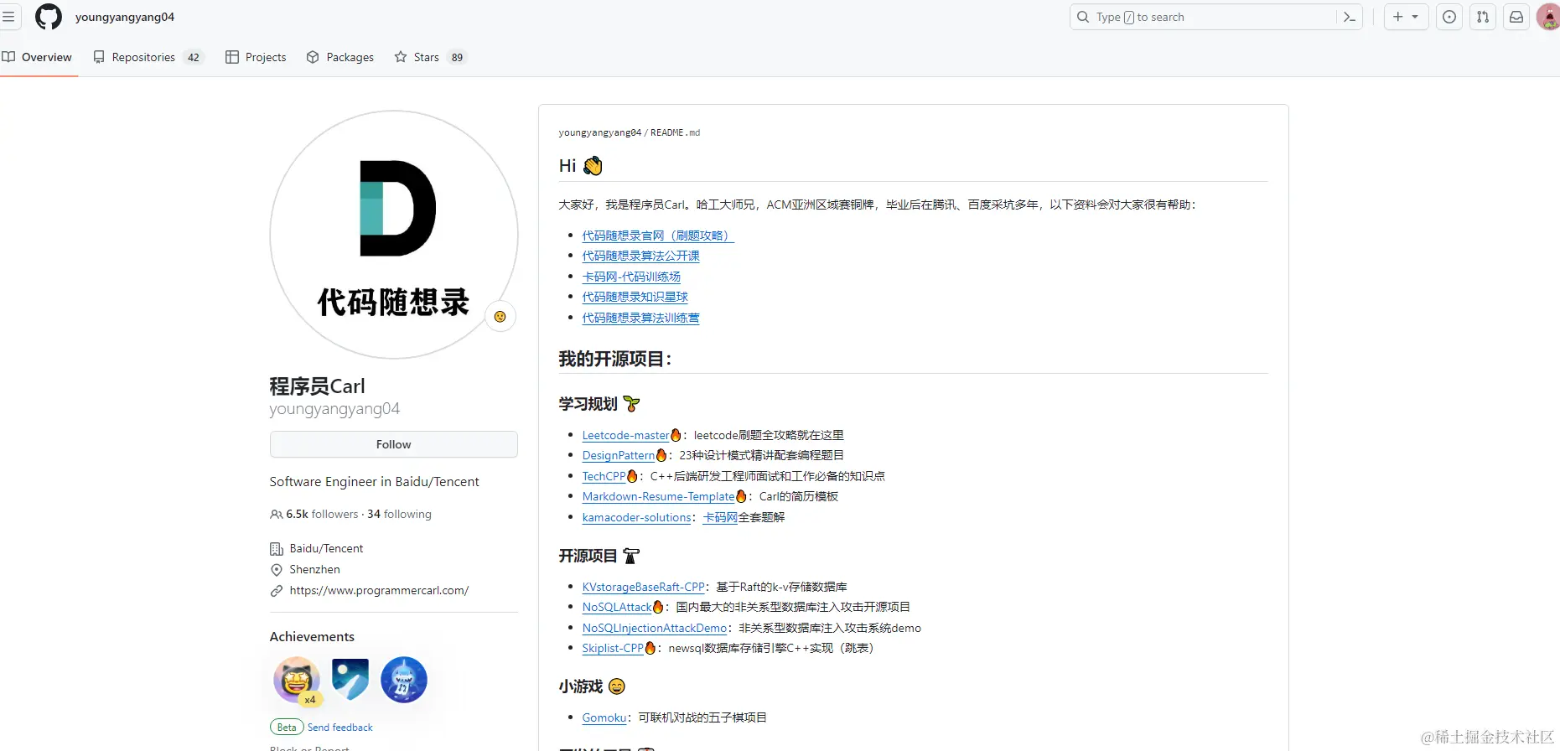Open the user avatar menu
Viewport: 1560px width, 751px height.
[1548, 17]
